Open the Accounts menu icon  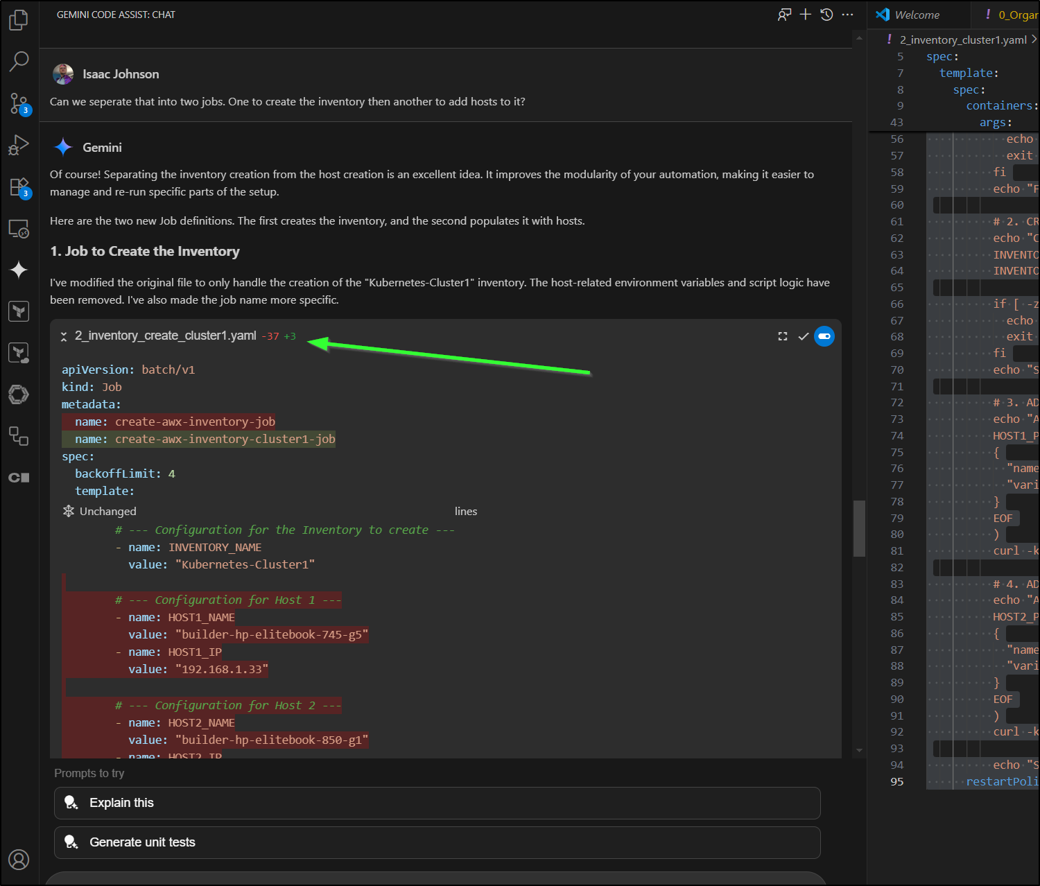(19, 860)
